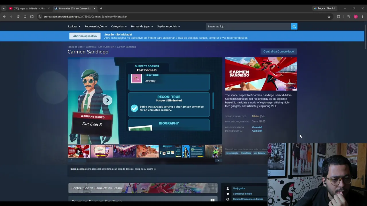Select the Estratégia tag
Screen dimensions: 367x206
pyautogui.click(x=246, y=153)
